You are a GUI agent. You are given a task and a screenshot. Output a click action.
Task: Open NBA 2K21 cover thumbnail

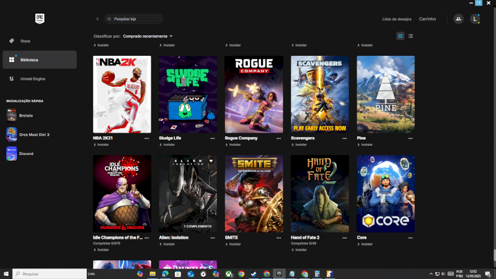tap(122, 94)
